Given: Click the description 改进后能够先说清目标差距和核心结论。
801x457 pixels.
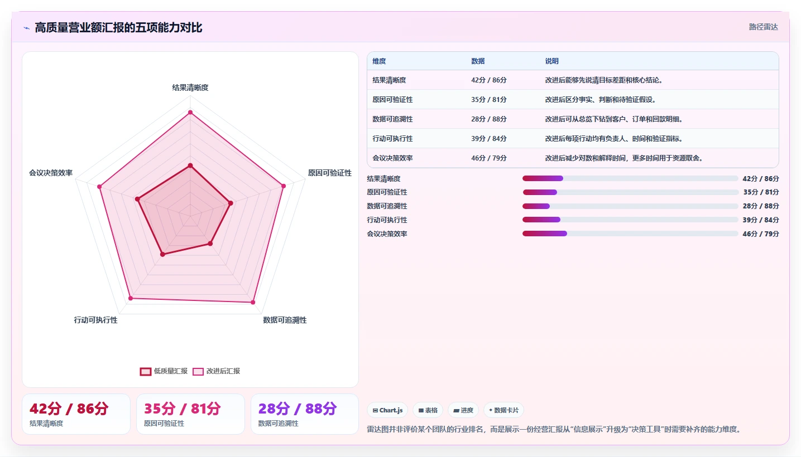Looking at the screenshot, I should 604,80.
